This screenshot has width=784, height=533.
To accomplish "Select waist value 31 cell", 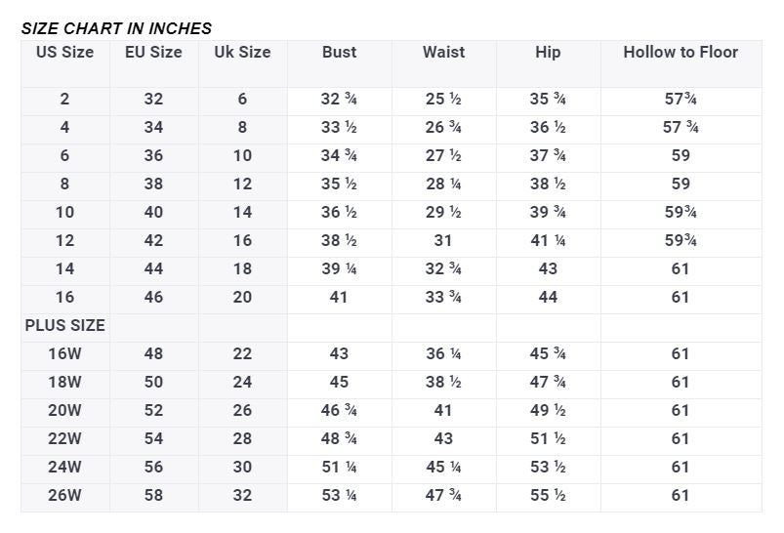I will click(x=443, y=241).
